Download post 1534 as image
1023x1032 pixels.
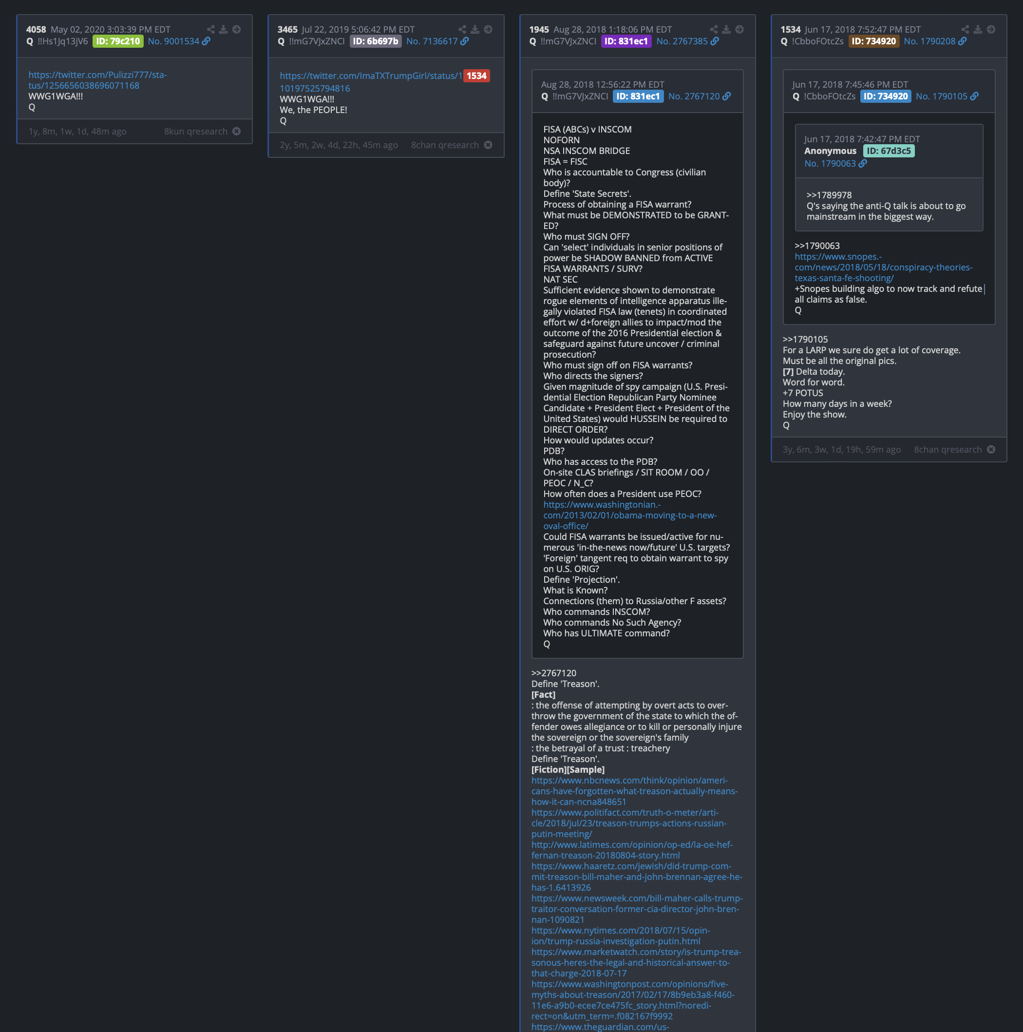point(978,29)
